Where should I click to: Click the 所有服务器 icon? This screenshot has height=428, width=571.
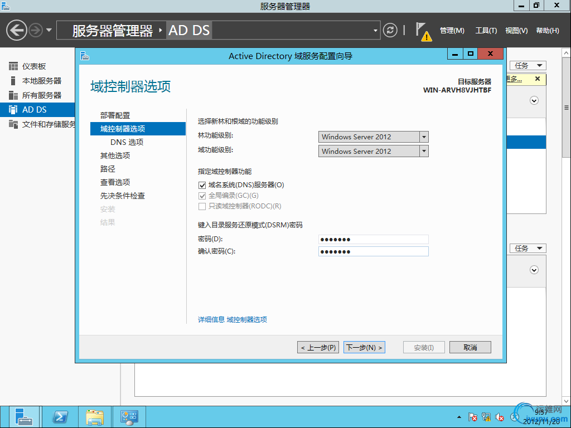coord(13,95)
